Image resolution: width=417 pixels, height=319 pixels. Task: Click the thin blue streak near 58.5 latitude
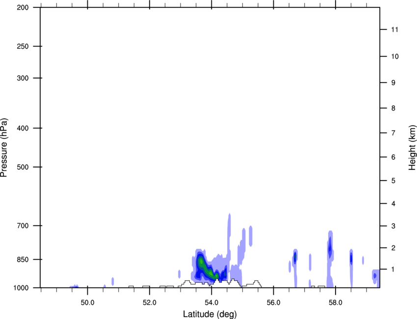click(x=351, y=268)
